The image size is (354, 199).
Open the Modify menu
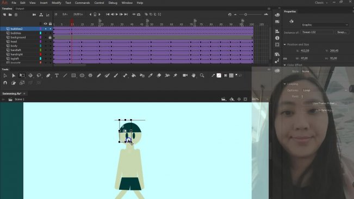[x=57, y=3]
